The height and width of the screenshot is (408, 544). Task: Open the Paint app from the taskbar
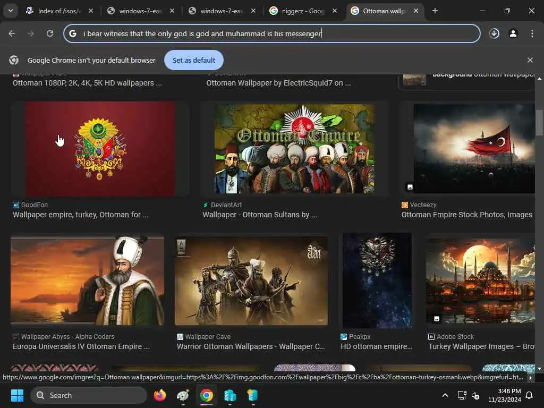click(183, 395)
